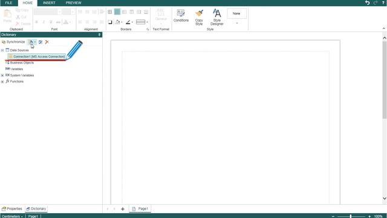Open the border style dropdown arrow
The image size is (387, 218).
147,22
